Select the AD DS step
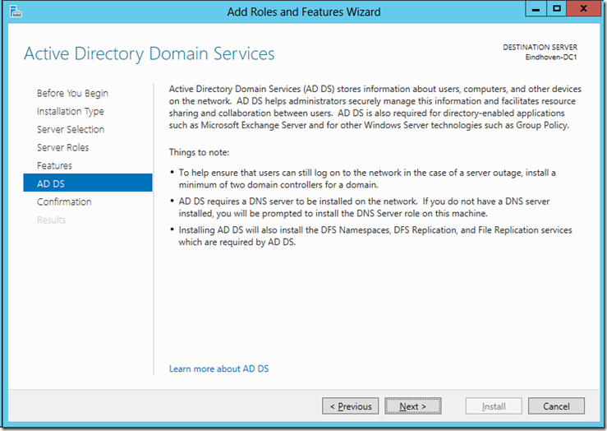The image size is (607, 431). pos(88,183)
